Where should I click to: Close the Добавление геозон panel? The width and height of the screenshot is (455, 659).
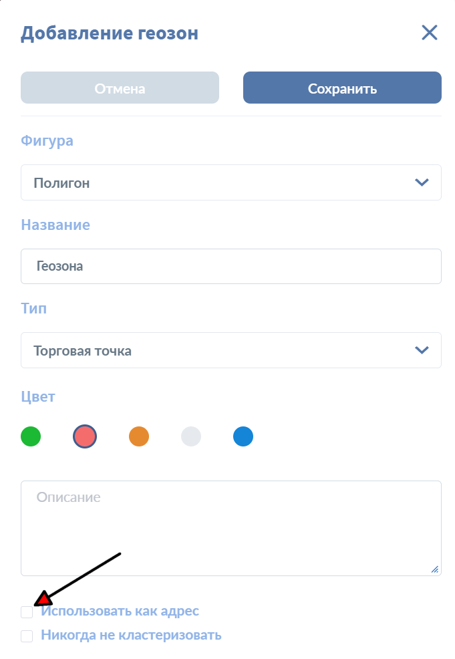[429, 33]
